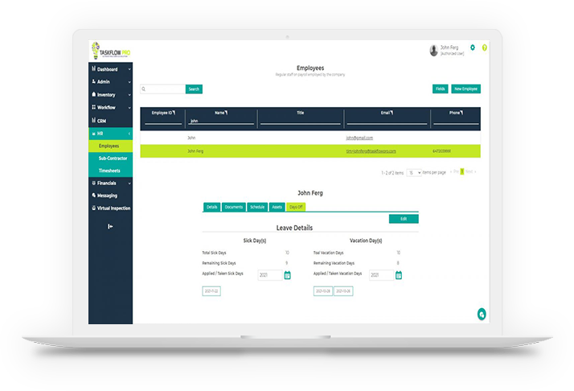This screenshot has height=391, width=574.
Task: Switch to the Schedule tab
Action: [x=256, y=207]
